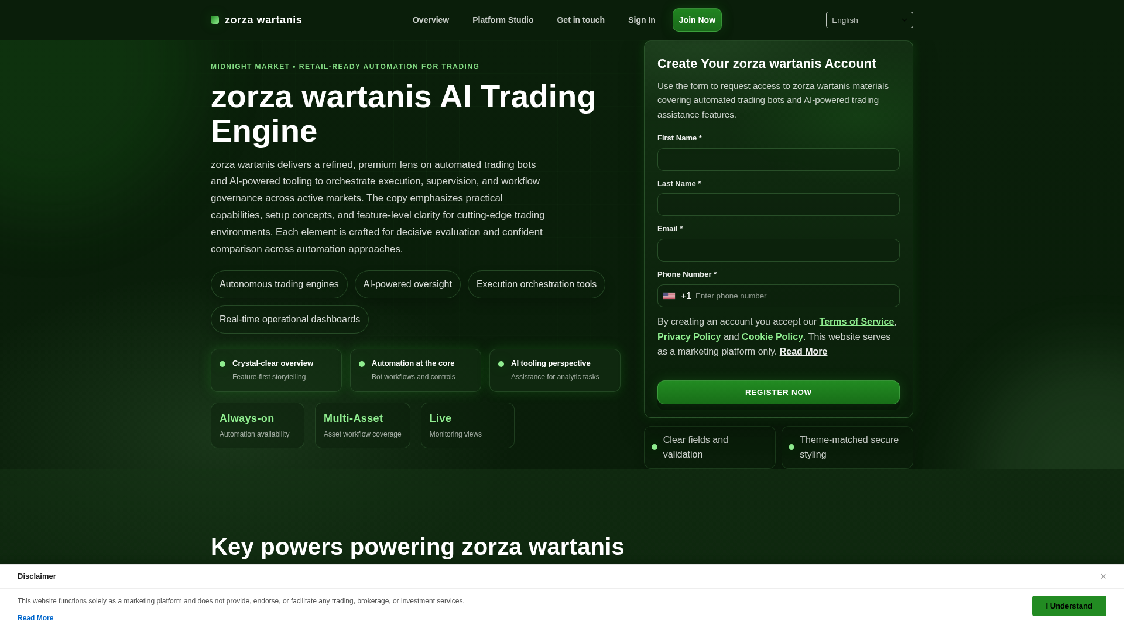Focus the Last Name input field
The width and height of the screenshot is (1124, 632).
pyautogui.click(x=779, y=205)
